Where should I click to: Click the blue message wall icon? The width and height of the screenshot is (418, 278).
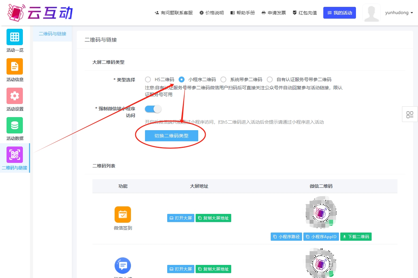coord(123,266)
